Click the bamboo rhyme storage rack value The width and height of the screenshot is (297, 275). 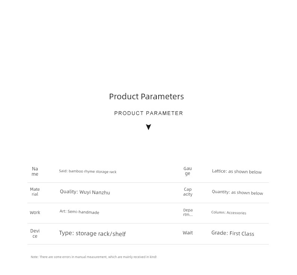pyautogui.click(x=88, y=171)
